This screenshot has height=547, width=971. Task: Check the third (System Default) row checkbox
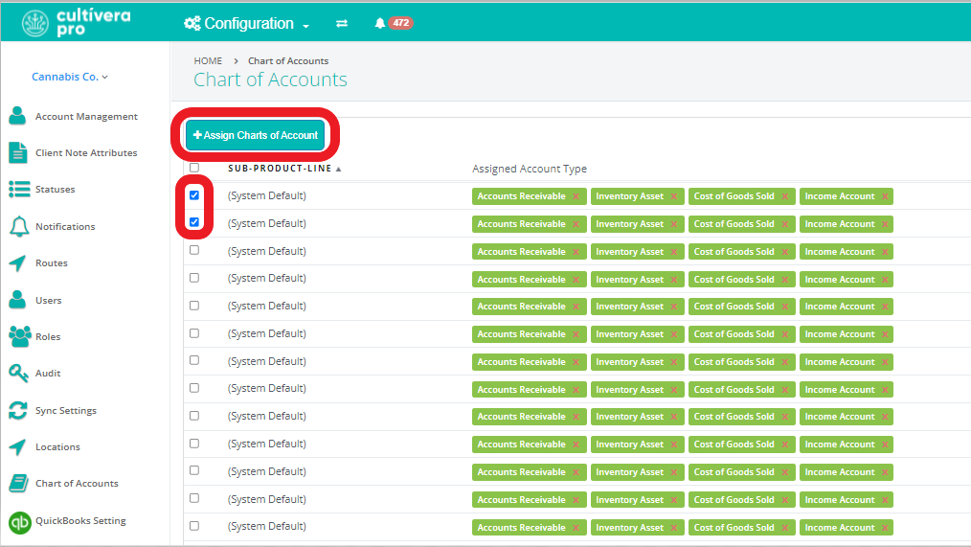[194, 250]
